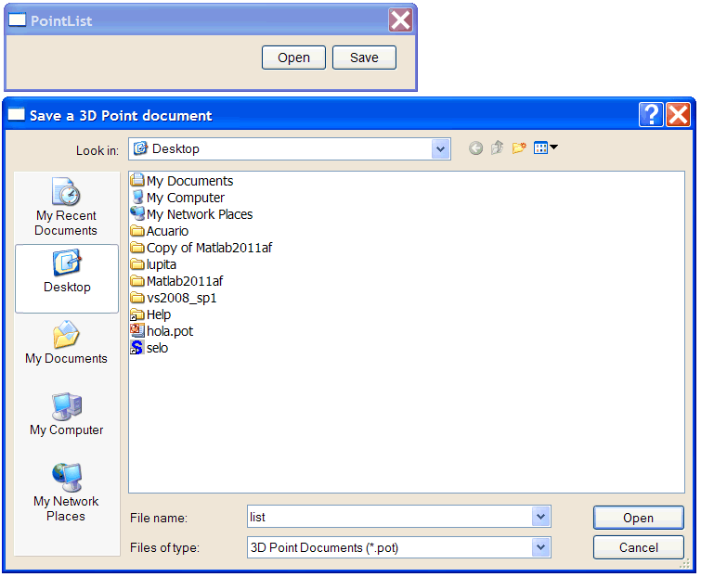
Task: Close the Save a 3D Point document dialog
Action: [x=678, y=115]
